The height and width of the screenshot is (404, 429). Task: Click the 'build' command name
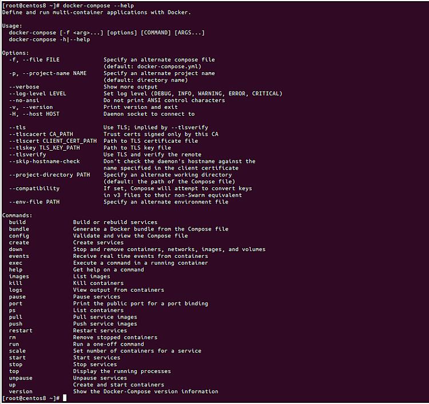17,222
